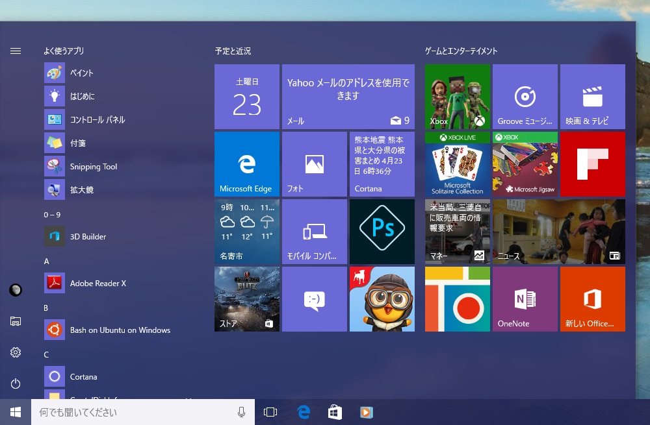This screenshot has width=650, height=425.
Task: Open the ストア tile
Action: [x=247, y=298]
